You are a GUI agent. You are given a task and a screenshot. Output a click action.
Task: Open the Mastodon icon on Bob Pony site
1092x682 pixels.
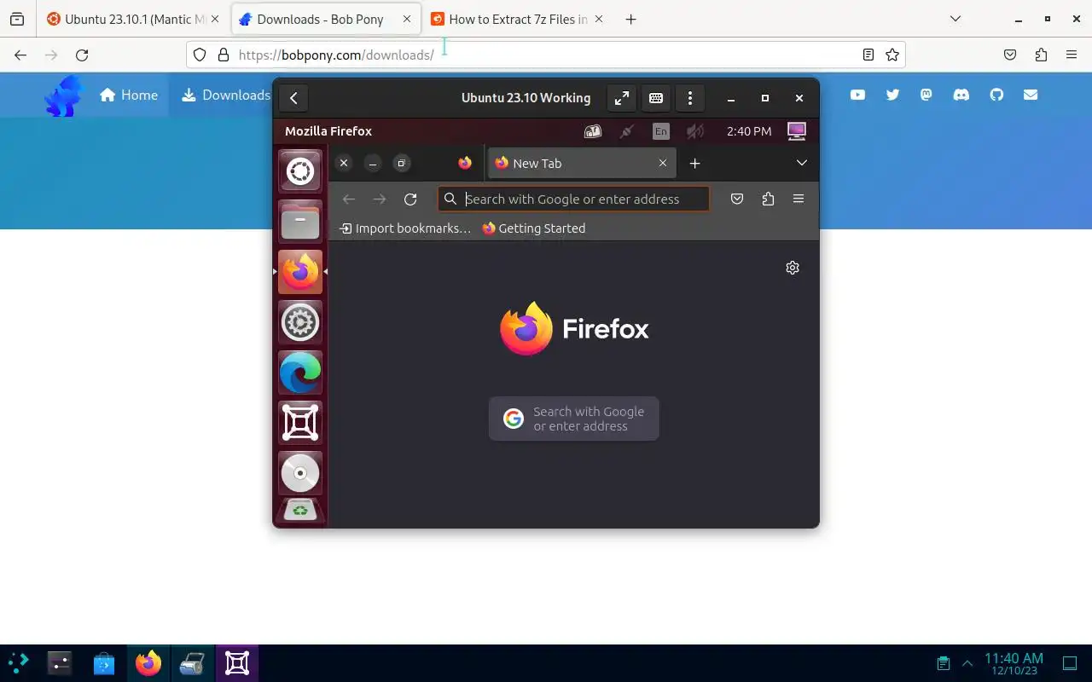[x=926, y=95]
